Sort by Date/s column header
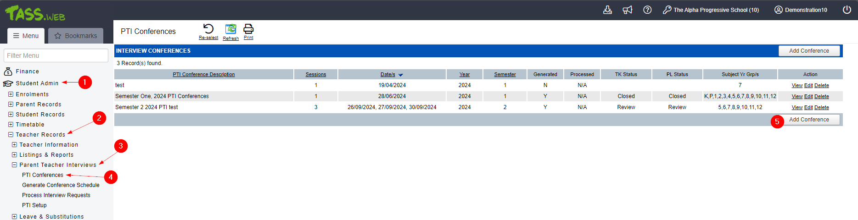 pyautogui.click(x=387, y=74)
